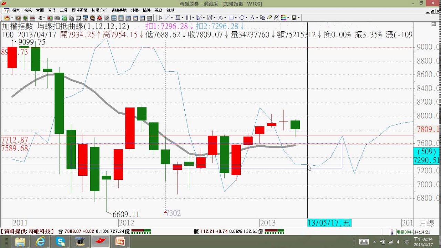Screen dimensions: 441x248
Task: Expand the open-folder icon dropdown arrow
Action: click(12, 18)
